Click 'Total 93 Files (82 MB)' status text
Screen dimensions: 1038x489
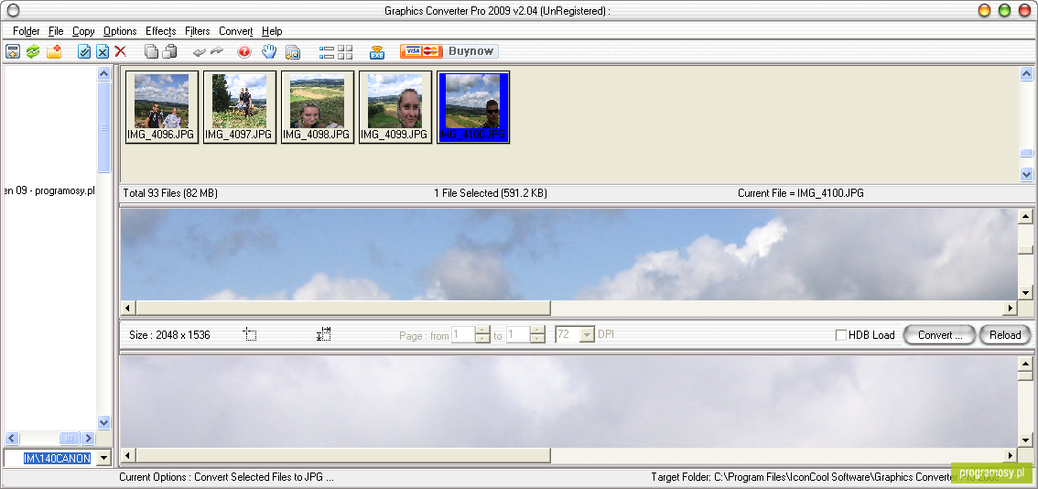(x=170, y=193)
